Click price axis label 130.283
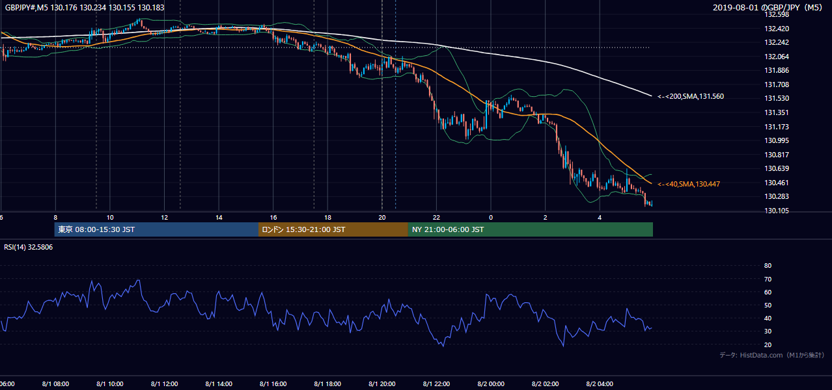The height and width of the screenshot is (390, 832). [776, 196]
